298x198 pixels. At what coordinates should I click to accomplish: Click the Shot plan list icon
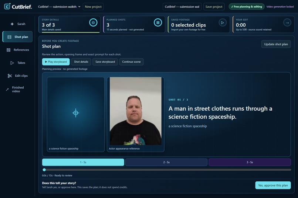tap(9, 37)
